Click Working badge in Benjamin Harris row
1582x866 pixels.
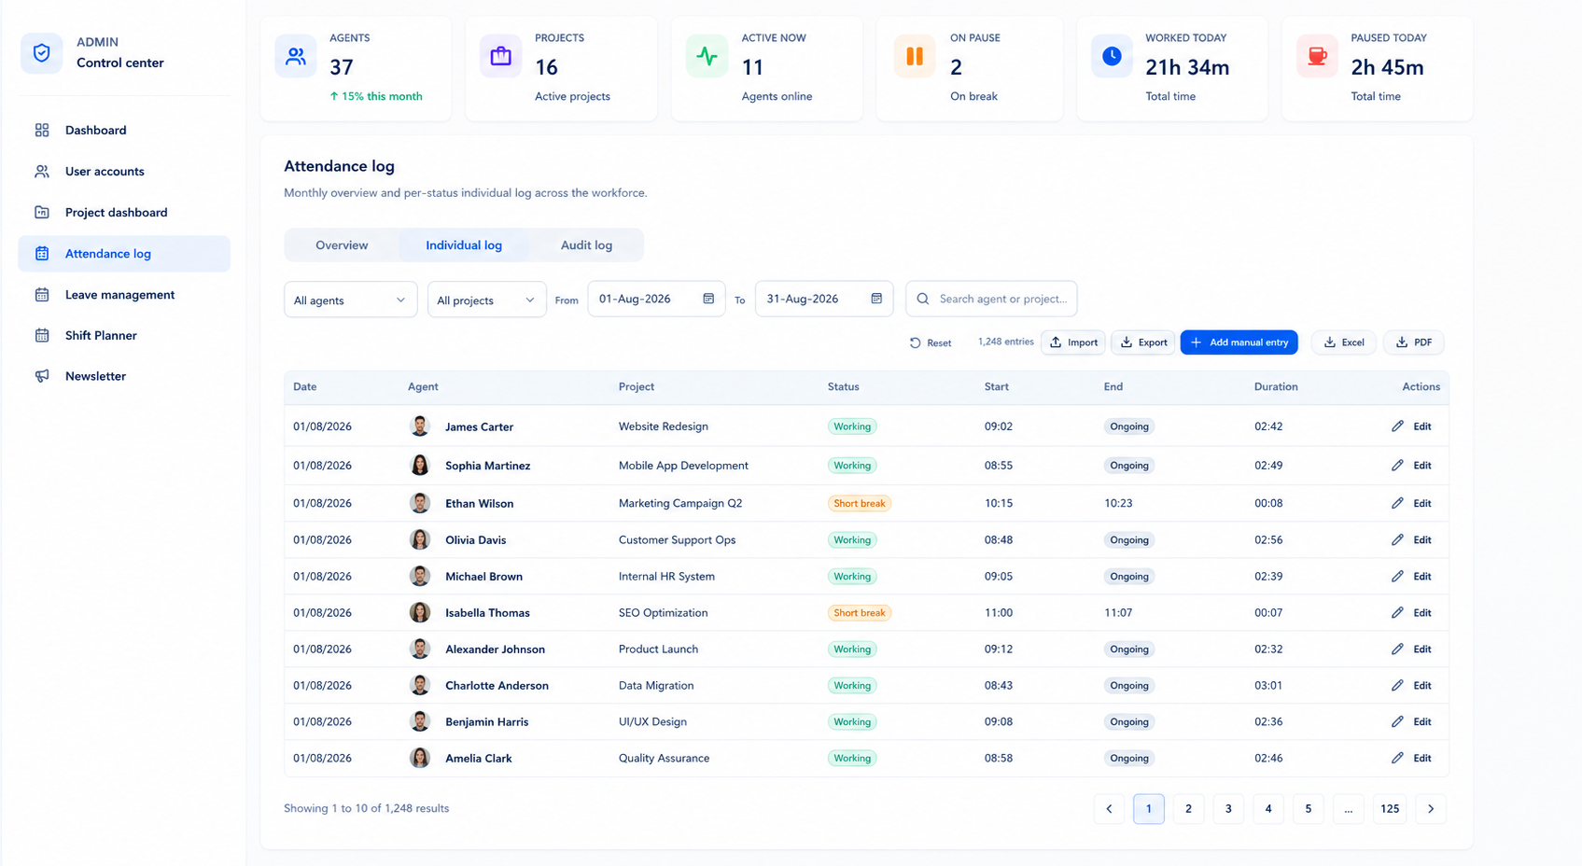tap(852, 722)
